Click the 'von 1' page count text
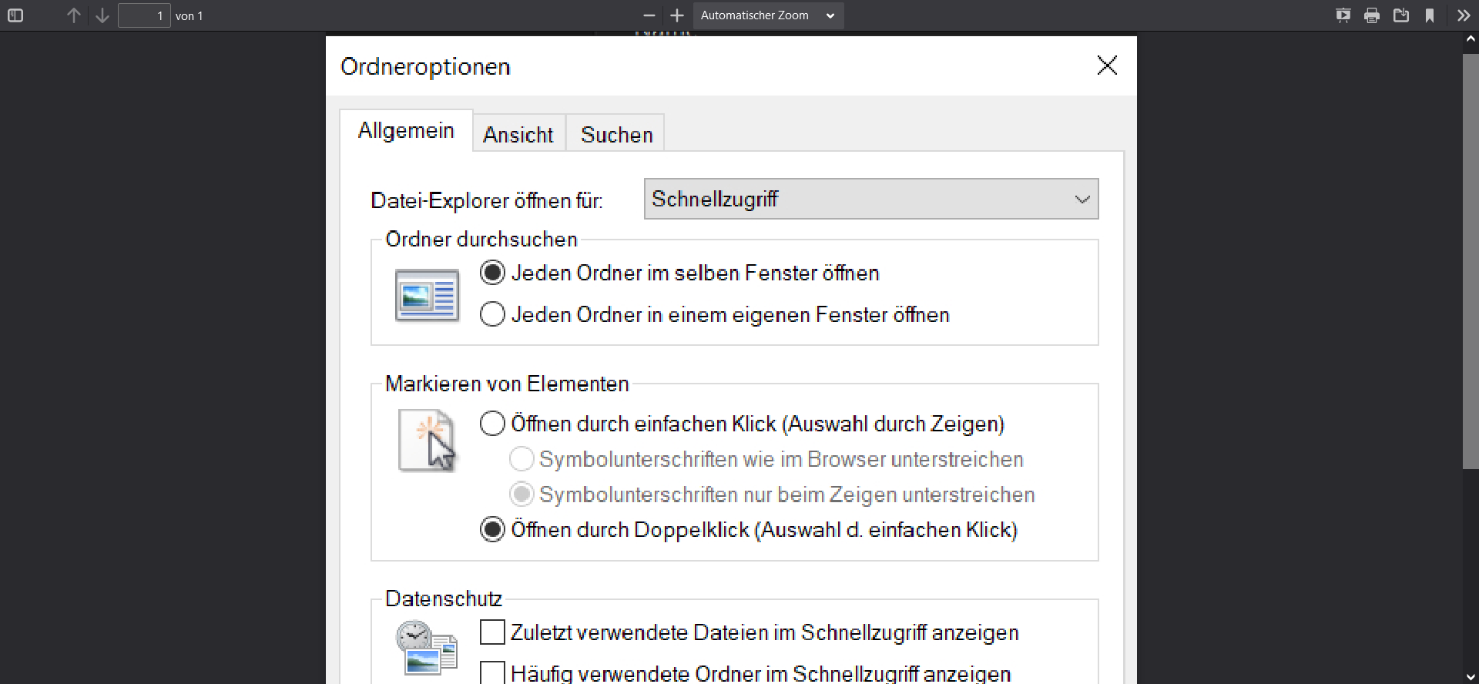 tap(189, 15)
